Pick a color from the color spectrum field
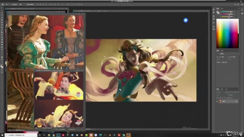The height and width of the screenshot is (137, 244). click(227, 33)
